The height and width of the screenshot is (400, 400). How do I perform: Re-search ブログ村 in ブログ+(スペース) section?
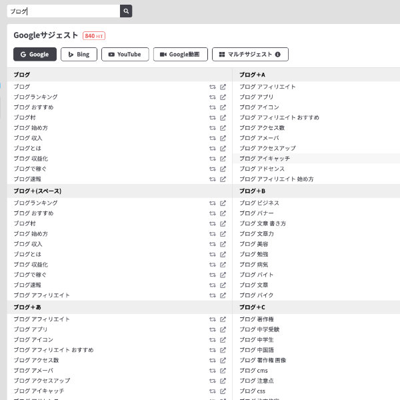pos(213,223)
